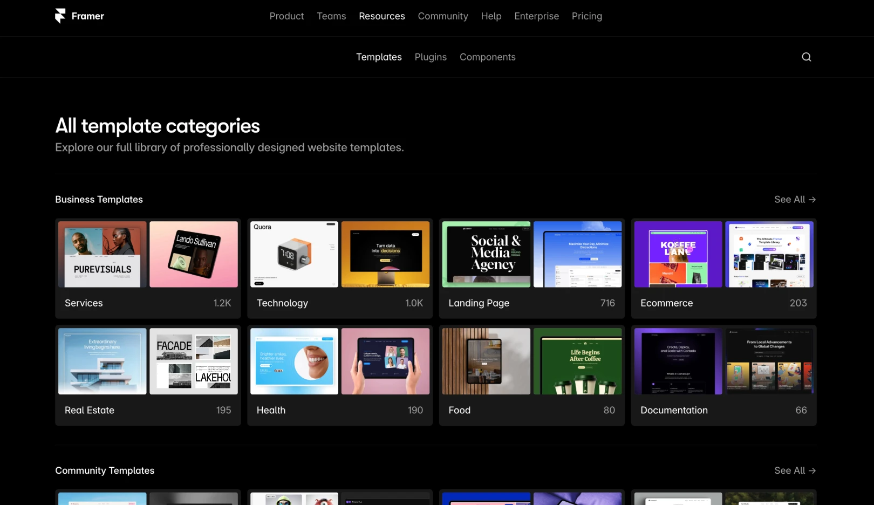Open the 'Life Begins After Coffee' thumbnail

(578, 361)
